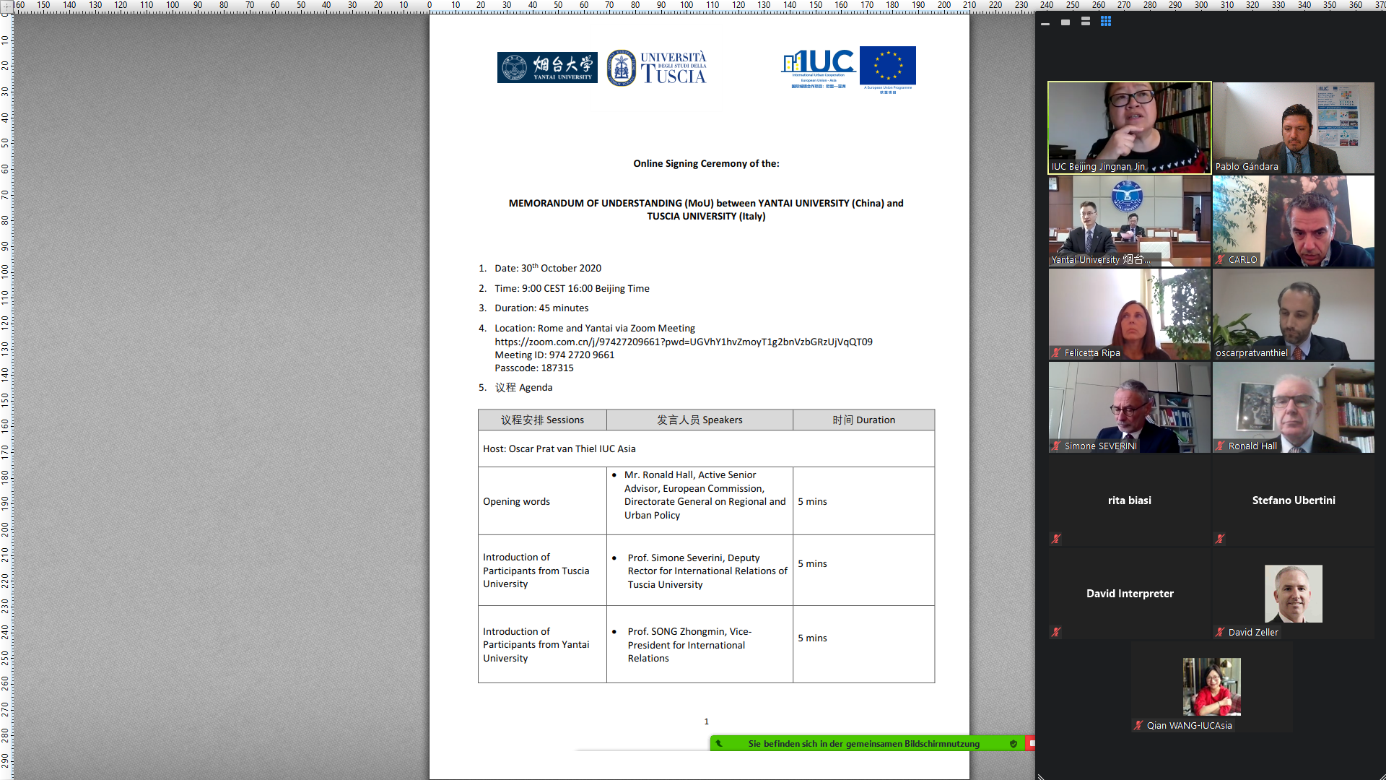Switch to single video thumbnail view
Viewport: 1399px width, 780px height.
1065,22
